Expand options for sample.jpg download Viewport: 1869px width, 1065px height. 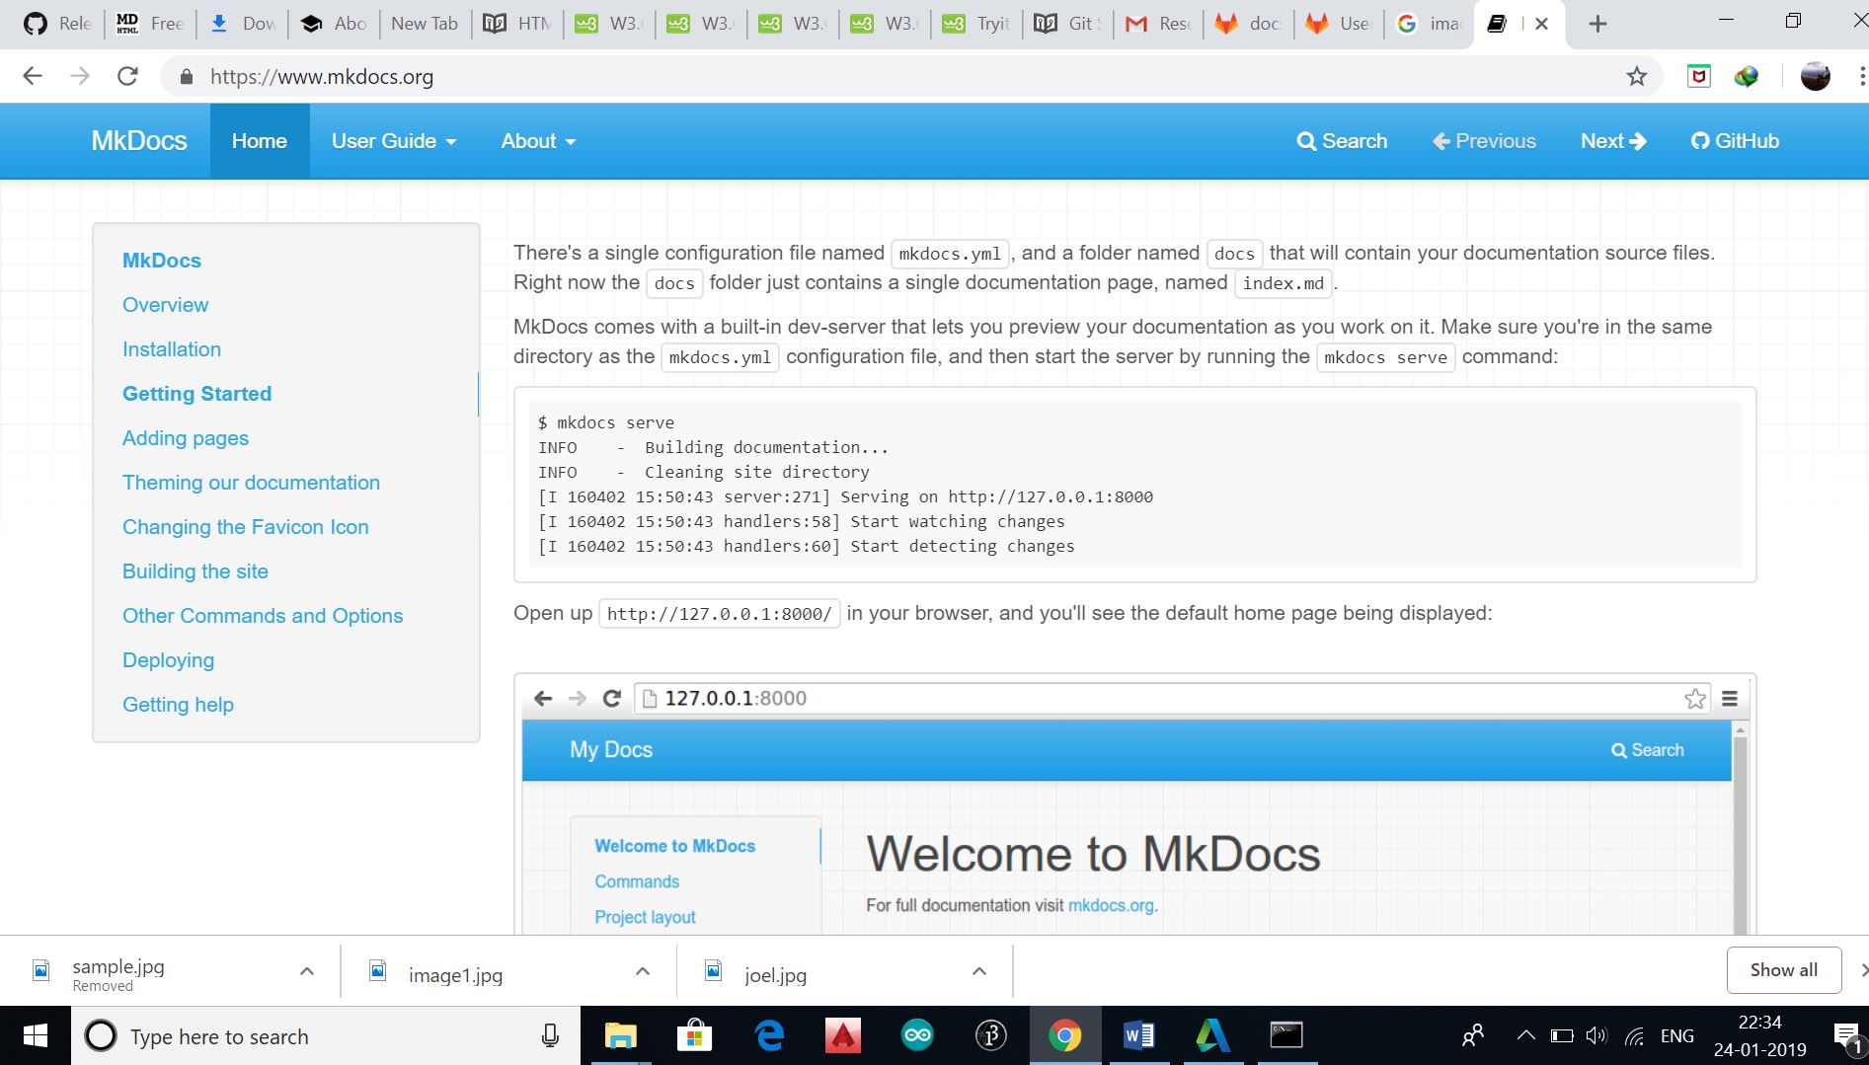click(307, 971)
